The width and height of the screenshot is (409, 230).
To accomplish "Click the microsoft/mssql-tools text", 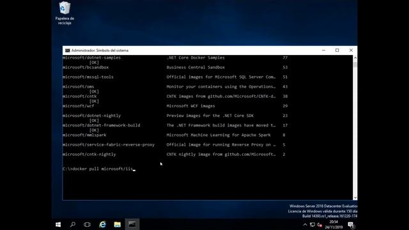I will pos(88,77).
